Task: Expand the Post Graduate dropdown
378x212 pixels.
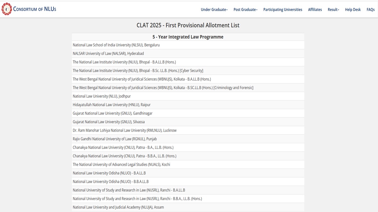Action: 245,9
